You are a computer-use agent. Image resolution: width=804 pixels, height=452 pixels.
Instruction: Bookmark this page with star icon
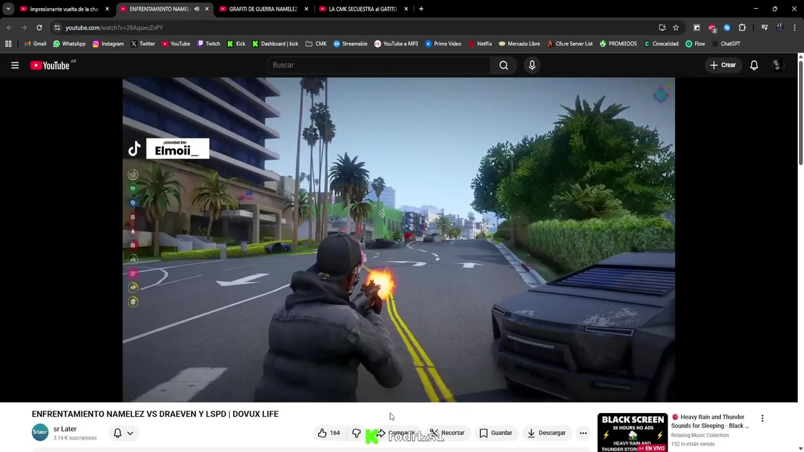(676, 28)
